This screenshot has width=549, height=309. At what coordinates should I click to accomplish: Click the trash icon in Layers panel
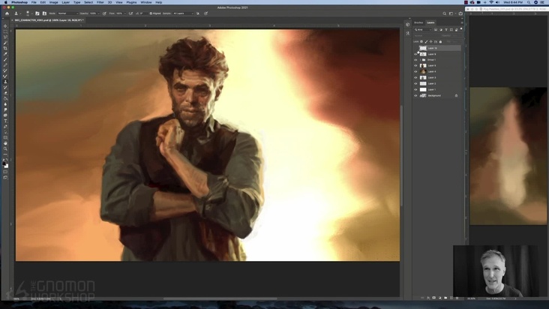click(x=458, y=298)
